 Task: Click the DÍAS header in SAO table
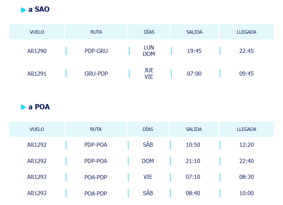coord(149,32)
